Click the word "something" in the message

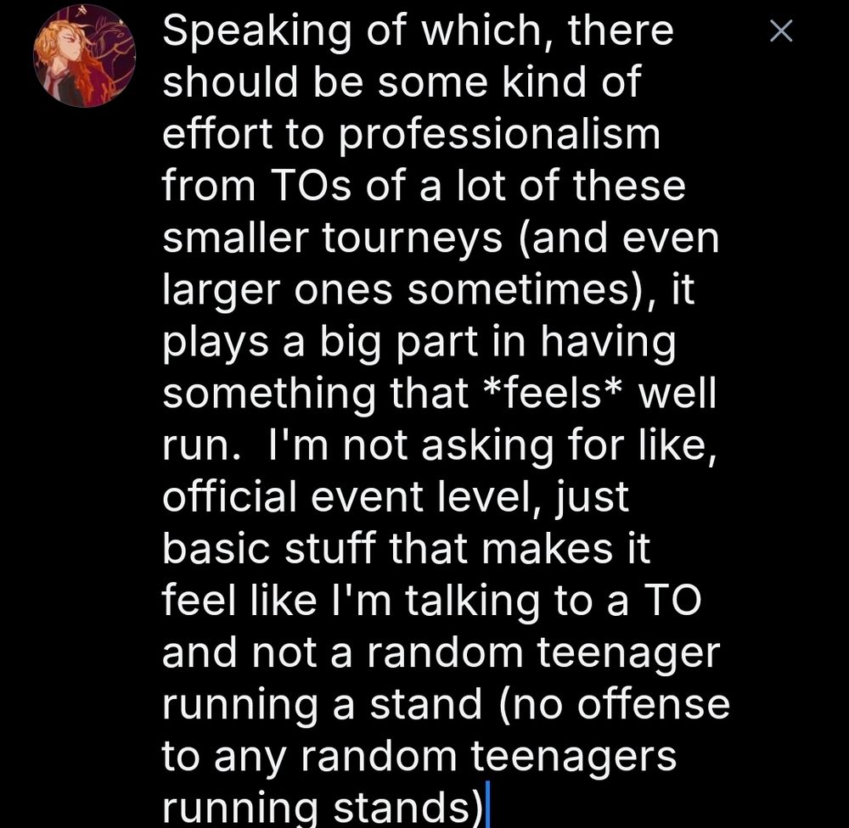click(269, 394)
